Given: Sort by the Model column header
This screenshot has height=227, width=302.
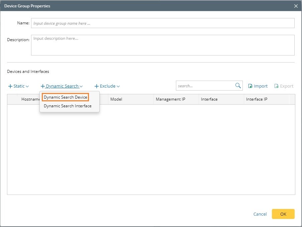Looking at the screenshot, I should point(116,99).
